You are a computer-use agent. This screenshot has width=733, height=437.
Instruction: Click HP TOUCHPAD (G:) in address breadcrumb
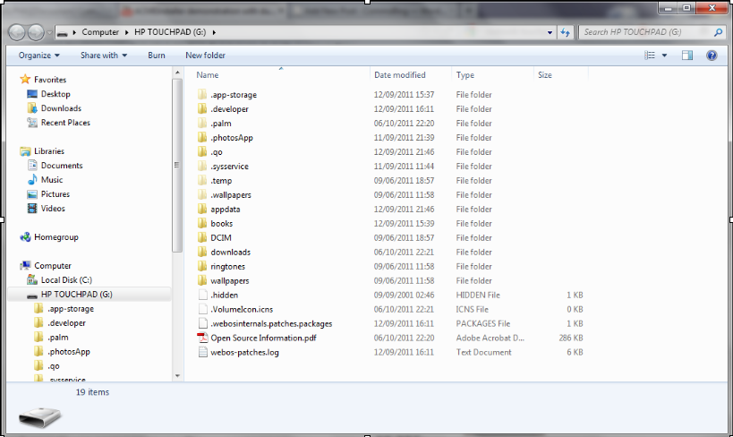pos(170,32)
